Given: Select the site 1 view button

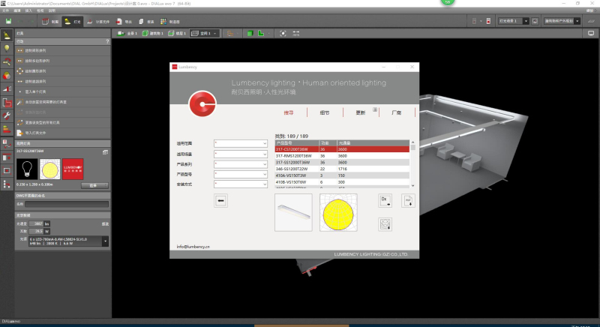Looking at the screenshot, I should (127, 33).
